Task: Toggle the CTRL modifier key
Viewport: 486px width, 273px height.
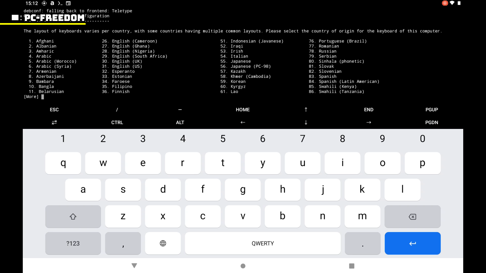Action: (x=117, y=122)
